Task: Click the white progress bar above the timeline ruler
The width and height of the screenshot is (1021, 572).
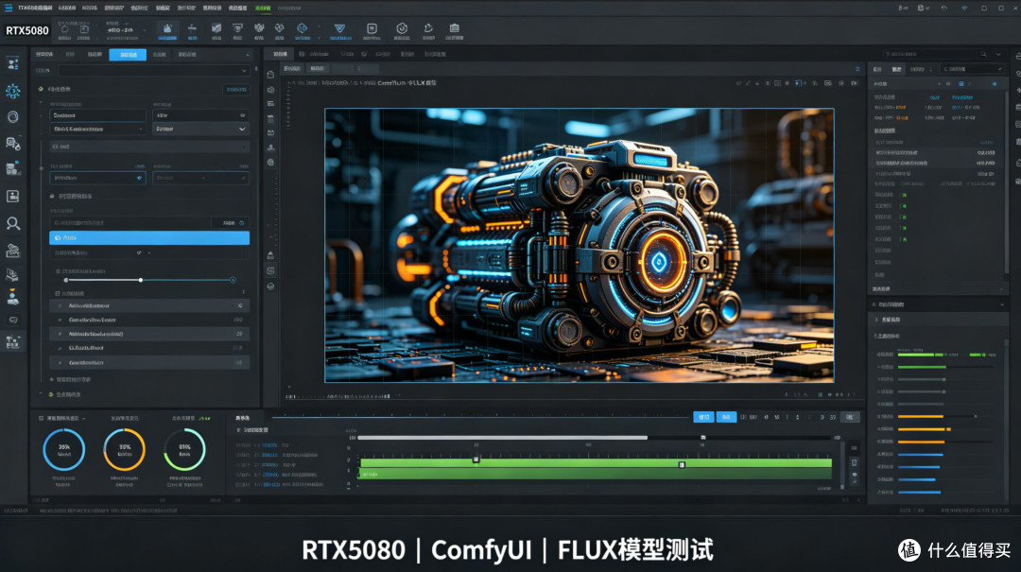Action: pyautogui.click(x=503, y=438)
